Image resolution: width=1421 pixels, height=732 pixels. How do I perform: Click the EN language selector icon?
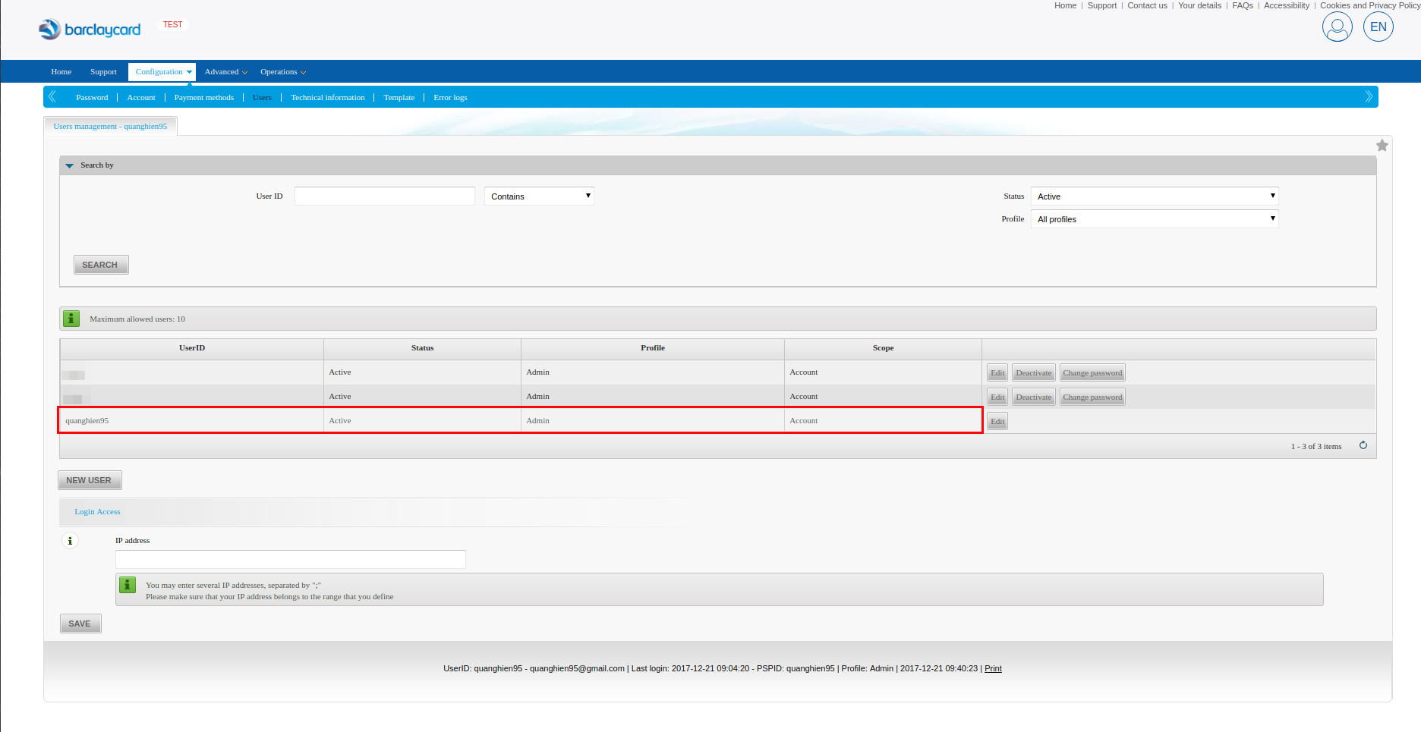click(1378, 27)
